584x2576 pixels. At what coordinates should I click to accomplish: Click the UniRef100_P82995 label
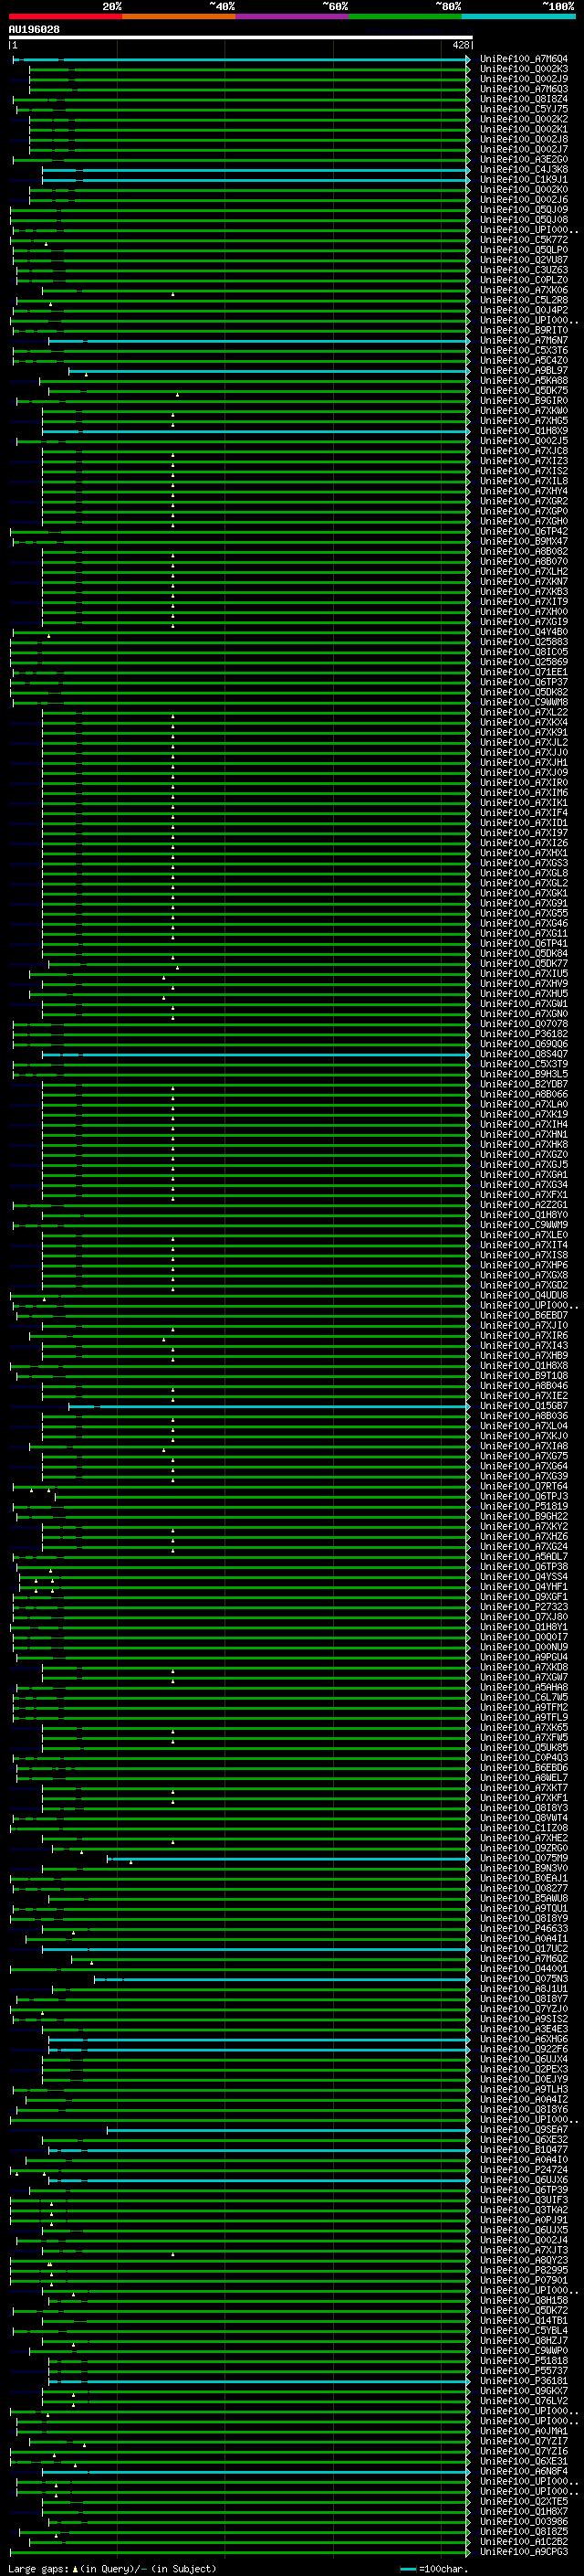coord(524,2270)
